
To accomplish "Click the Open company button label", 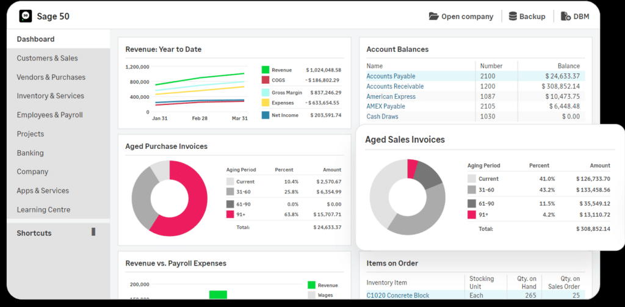I will click(x=467, y=16).
